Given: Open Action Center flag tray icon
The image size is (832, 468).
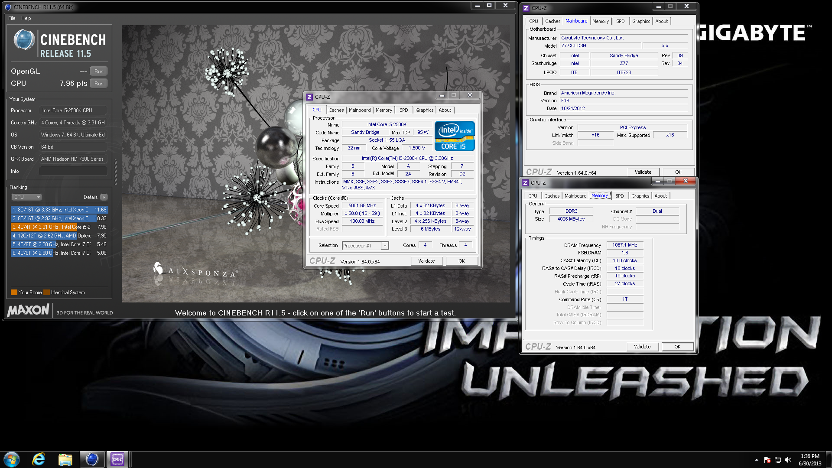Looking at the screenshot, I should [x=767, y=460].
